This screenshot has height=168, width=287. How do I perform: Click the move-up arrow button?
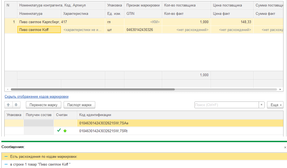click(x=8, y=105)
